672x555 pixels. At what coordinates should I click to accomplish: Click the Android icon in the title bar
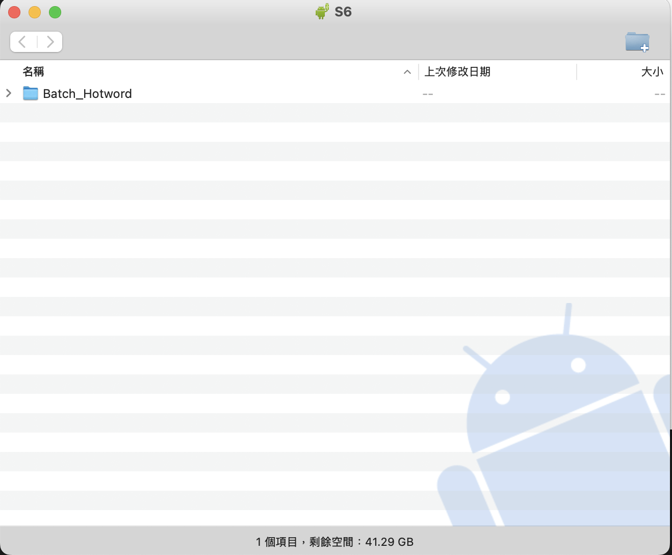click(x=322, y=11)
